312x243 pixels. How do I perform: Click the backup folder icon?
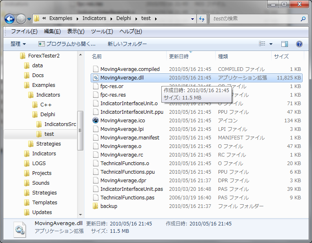96,206
